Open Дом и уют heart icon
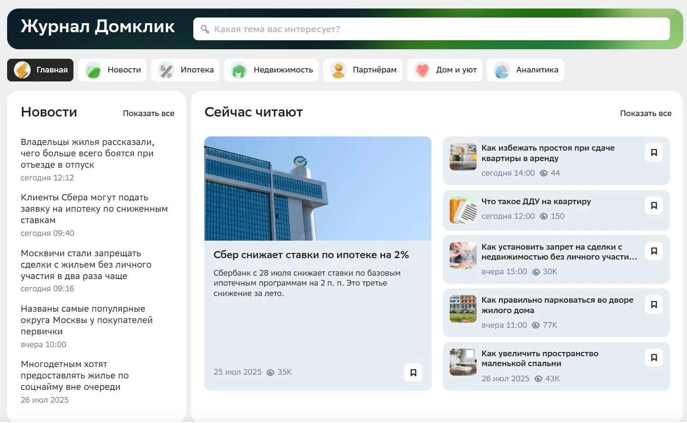687x423 pixels. click(422, 70)
